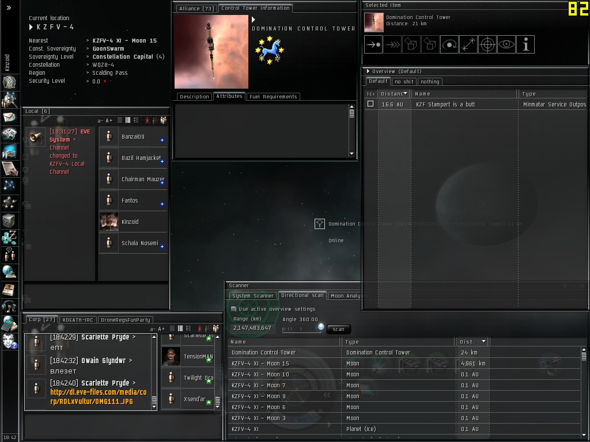
Task: Open the Wallet coins icon in sidebar
Action: (x=9, y=238)
